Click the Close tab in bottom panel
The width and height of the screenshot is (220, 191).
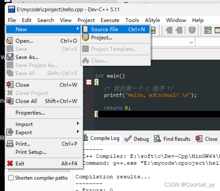coord(207,139)
